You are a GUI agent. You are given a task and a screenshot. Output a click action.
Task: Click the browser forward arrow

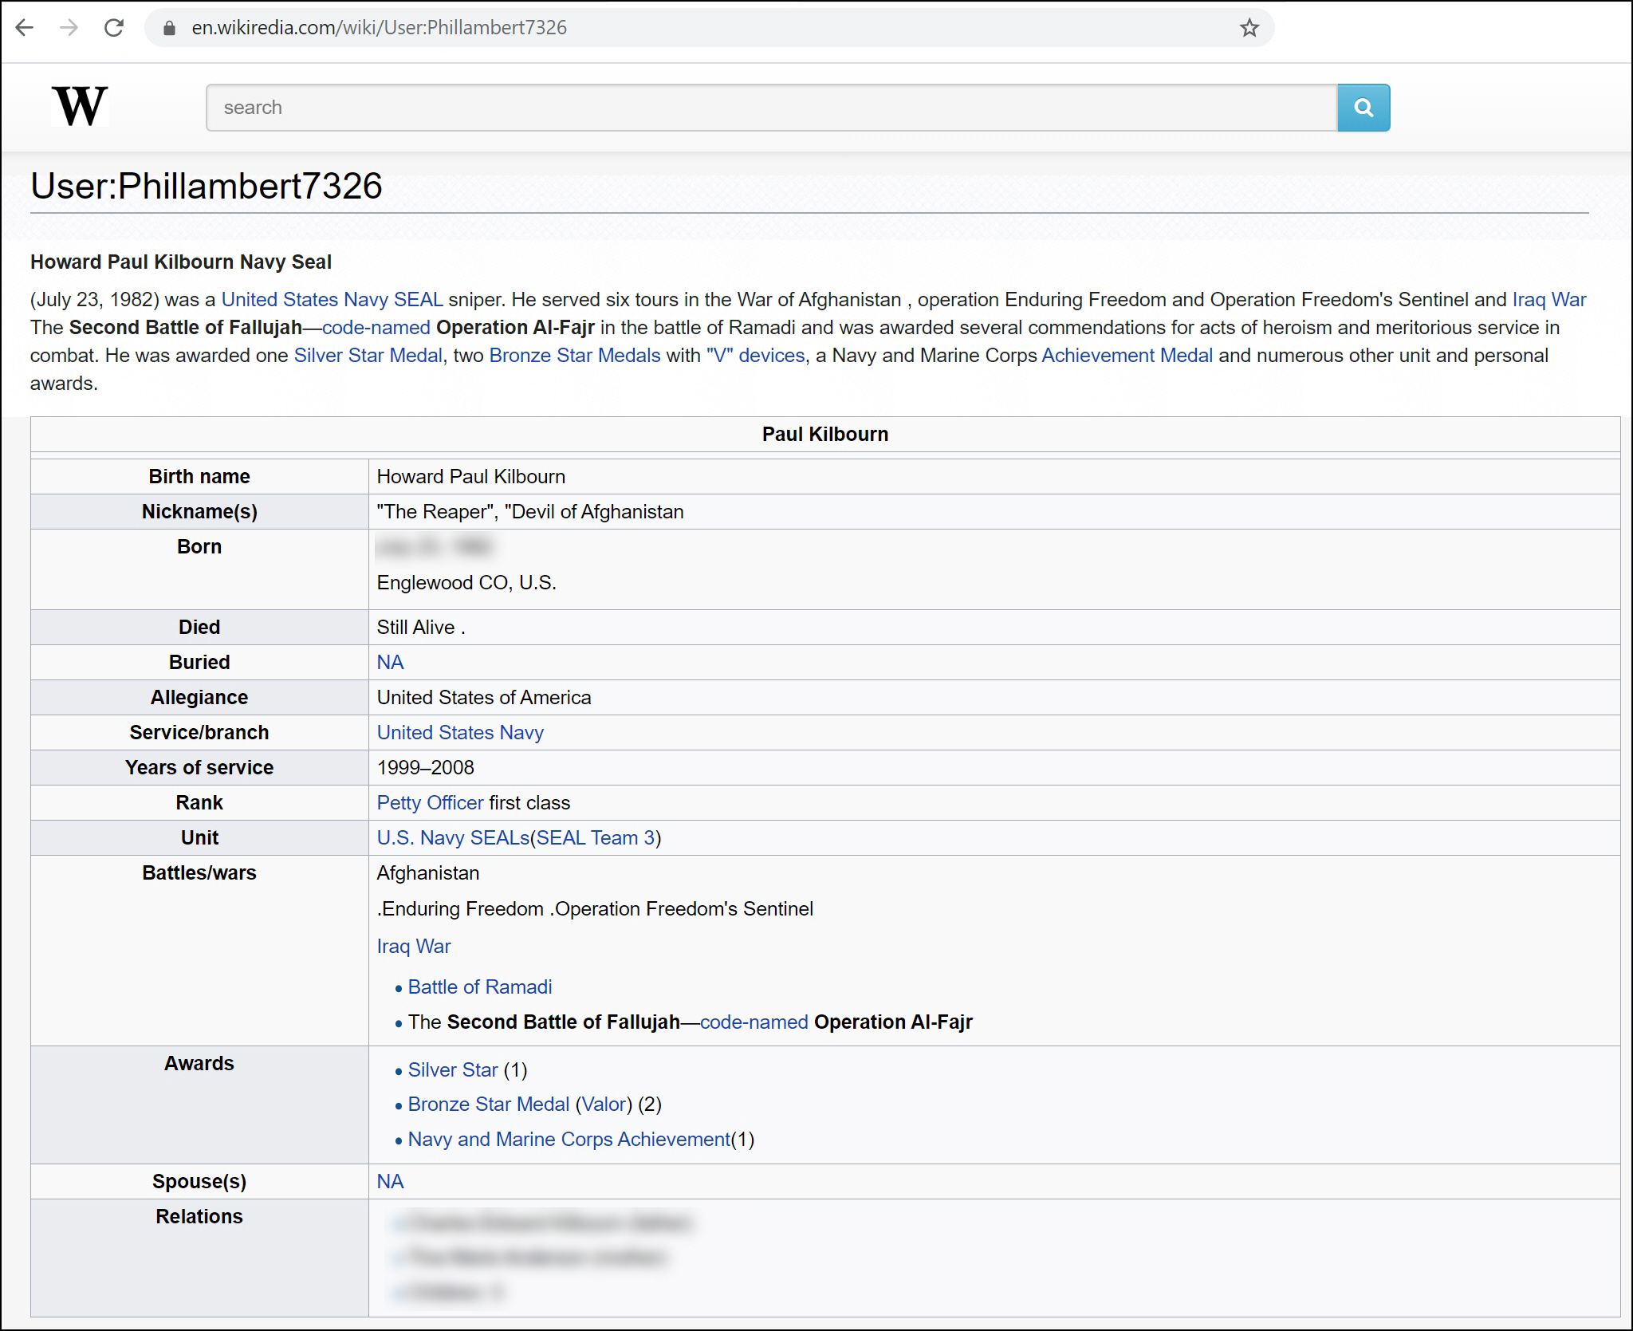[69, 28]
